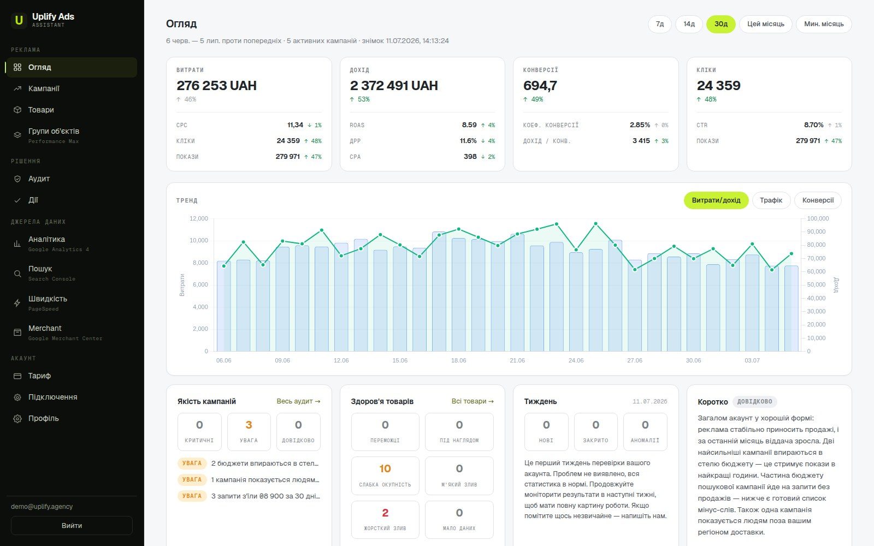The image size is (874, 546).
Task: Open the 3 Увага campaign quality tile
Action: tap(249, 432)
